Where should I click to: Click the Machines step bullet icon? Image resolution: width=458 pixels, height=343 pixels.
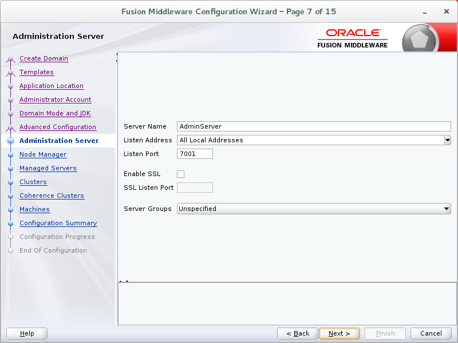click(x=10, y=210)
